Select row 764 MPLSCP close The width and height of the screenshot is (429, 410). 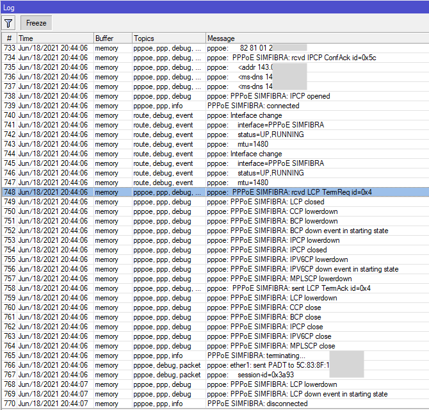[215, 346]
